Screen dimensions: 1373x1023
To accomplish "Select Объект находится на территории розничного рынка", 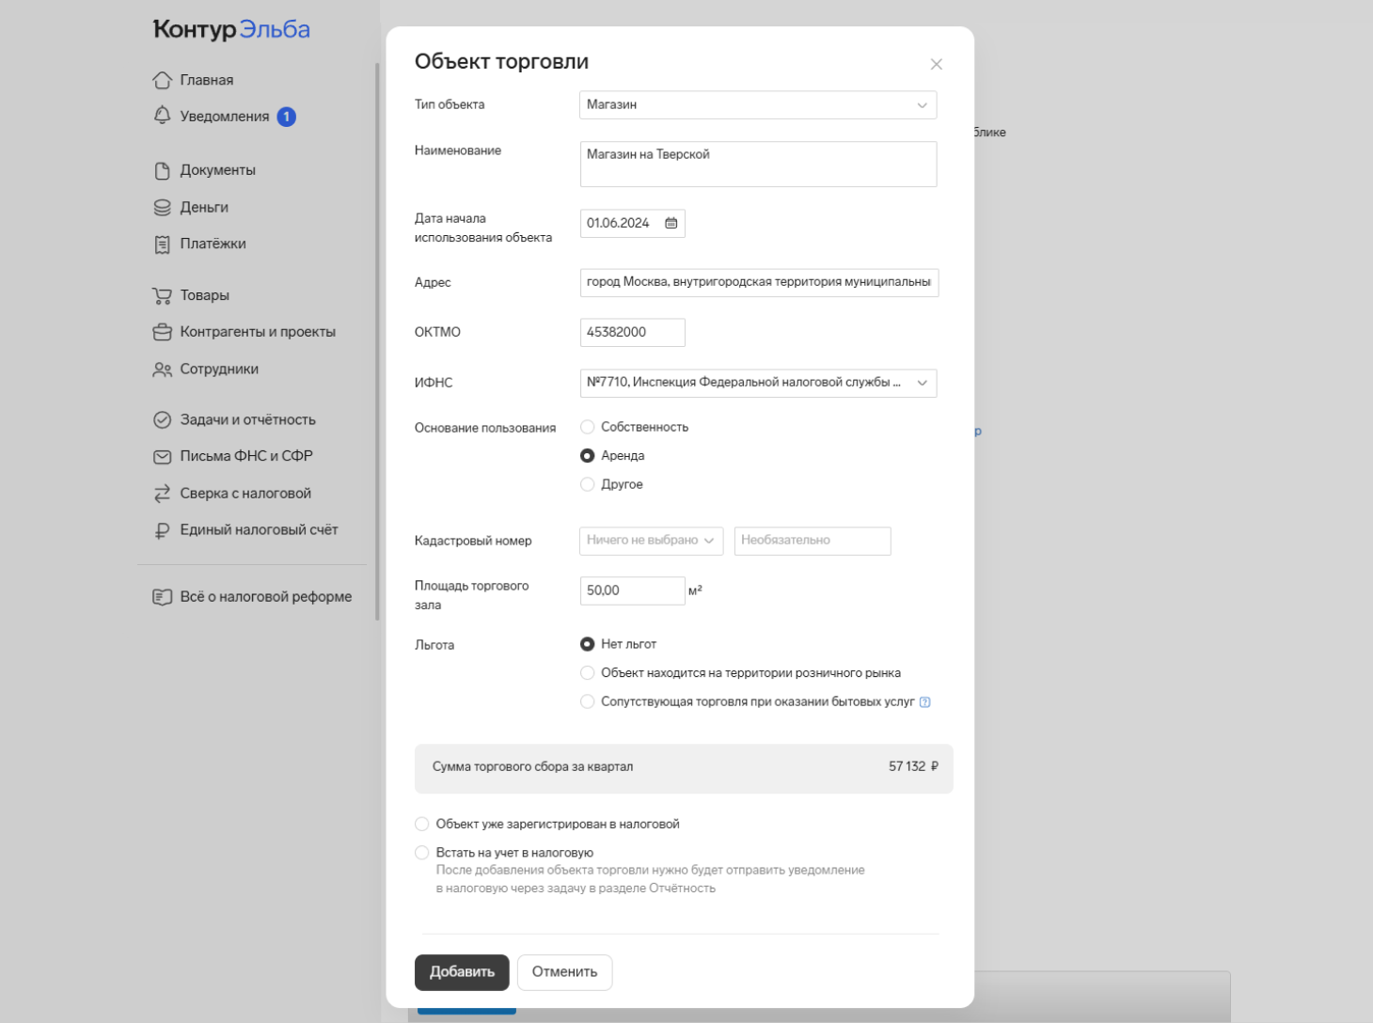I will [588, 673].
